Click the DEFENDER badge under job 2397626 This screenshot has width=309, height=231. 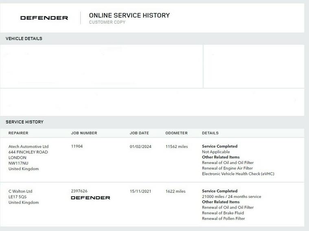(x=90, y=198)
